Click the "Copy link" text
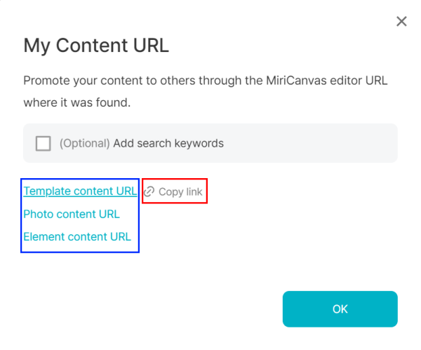The width and height of the screenshot is (421, 350). tap(180, 191)
